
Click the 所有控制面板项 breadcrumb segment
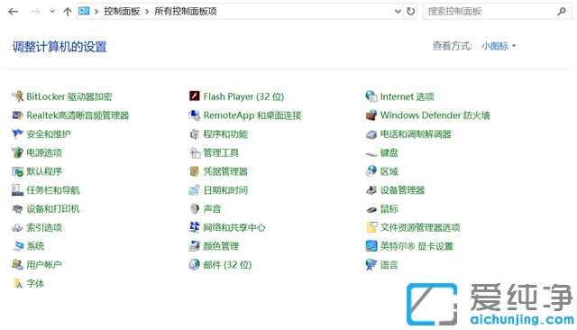point(186,12)
